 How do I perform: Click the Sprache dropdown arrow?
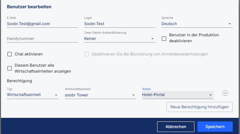click(229, 24)
